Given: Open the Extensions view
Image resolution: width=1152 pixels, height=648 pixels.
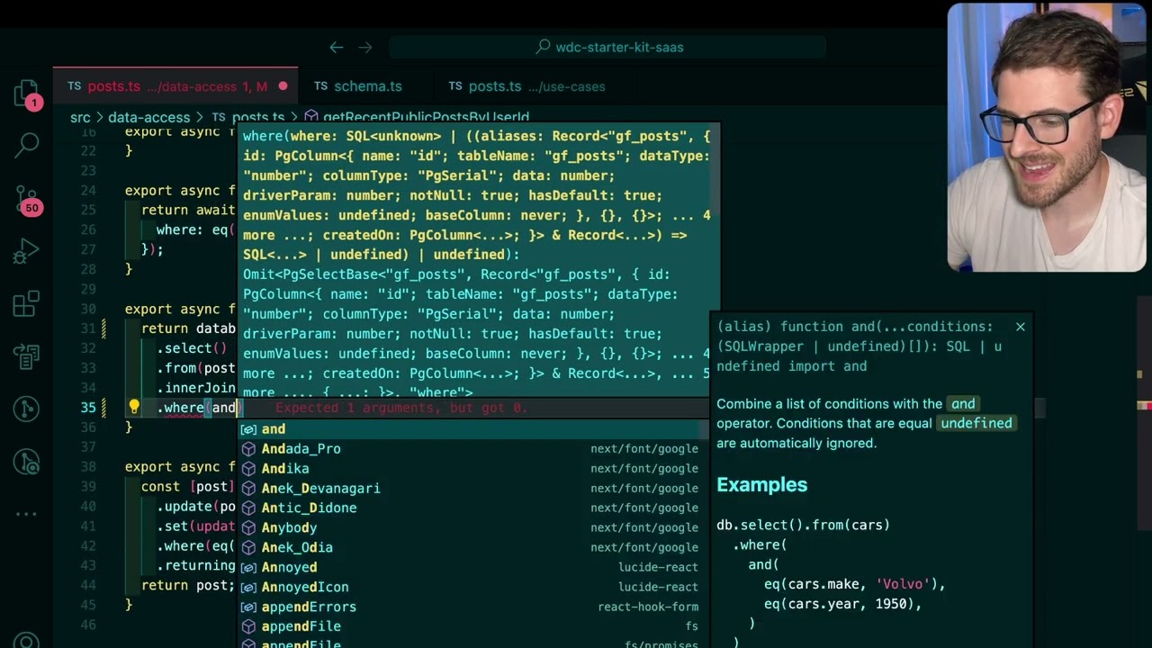Looking at the screenshot, I should point(27,304).
